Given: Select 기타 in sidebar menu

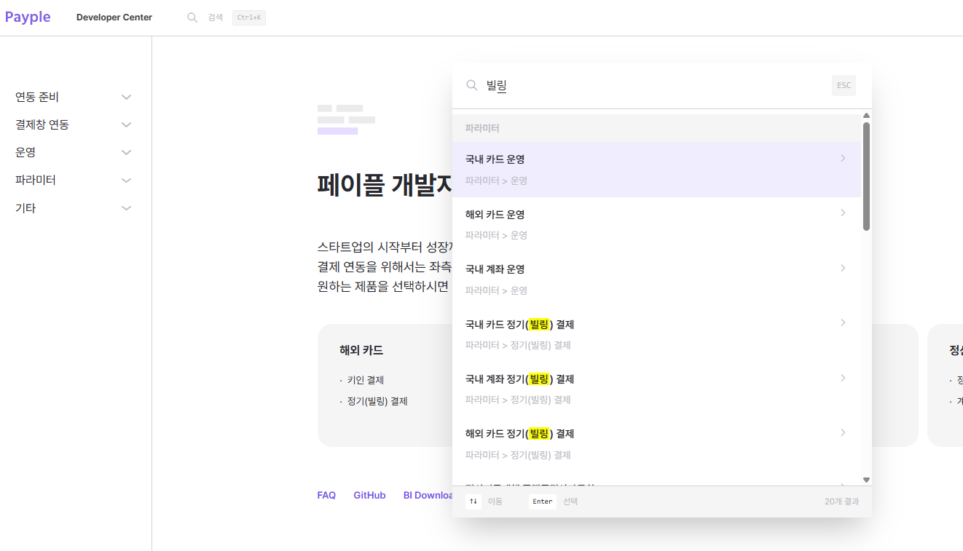Looking at the screenshot, I should (25, 208).
